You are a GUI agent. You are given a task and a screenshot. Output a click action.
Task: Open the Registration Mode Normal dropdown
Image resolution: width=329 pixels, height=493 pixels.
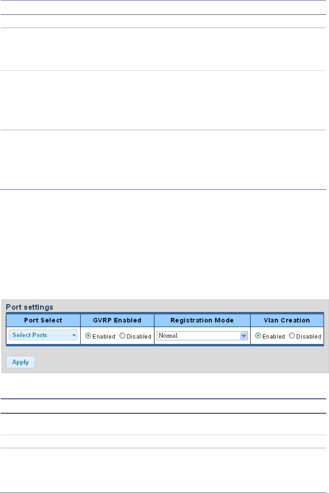click(202, 336)
